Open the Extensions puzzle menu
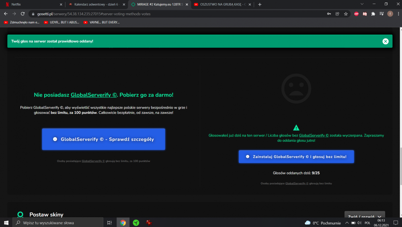 pos(373,14)
